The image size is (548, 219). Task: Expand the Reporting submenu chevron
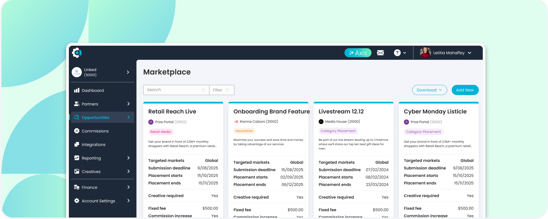[x=128, y=158]
